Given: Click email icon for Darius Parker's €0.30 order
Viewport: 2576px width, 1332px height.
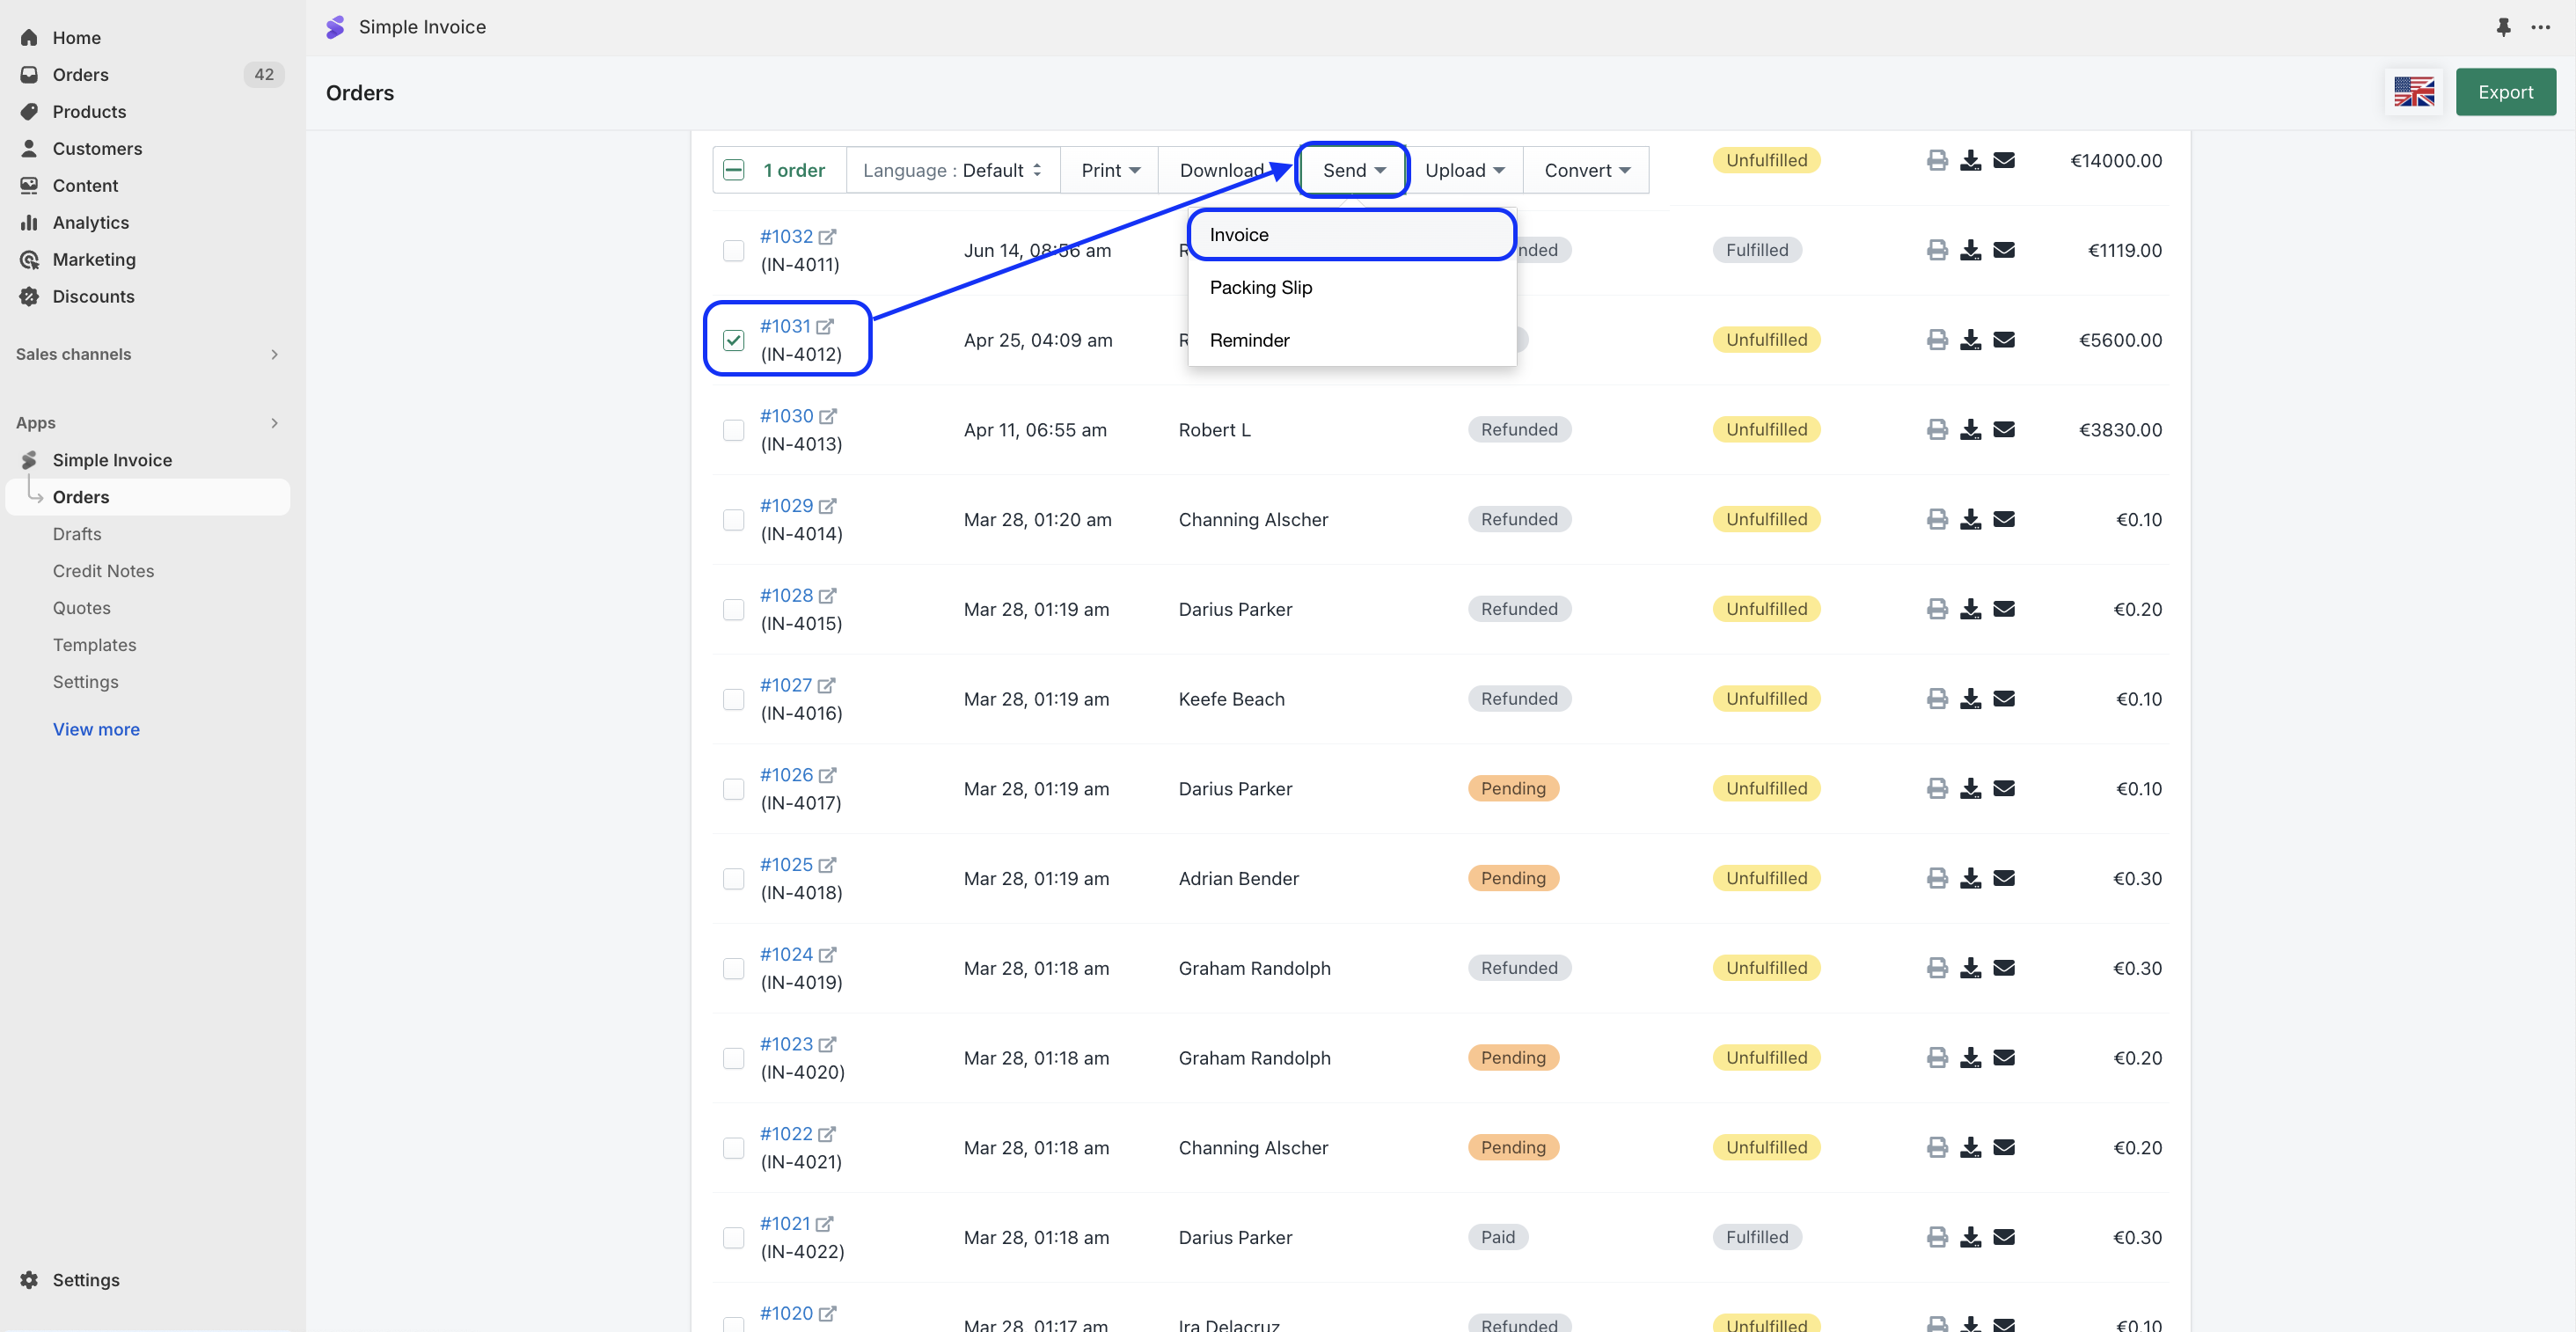Looking at the screenshot, I should 2003,1237.
